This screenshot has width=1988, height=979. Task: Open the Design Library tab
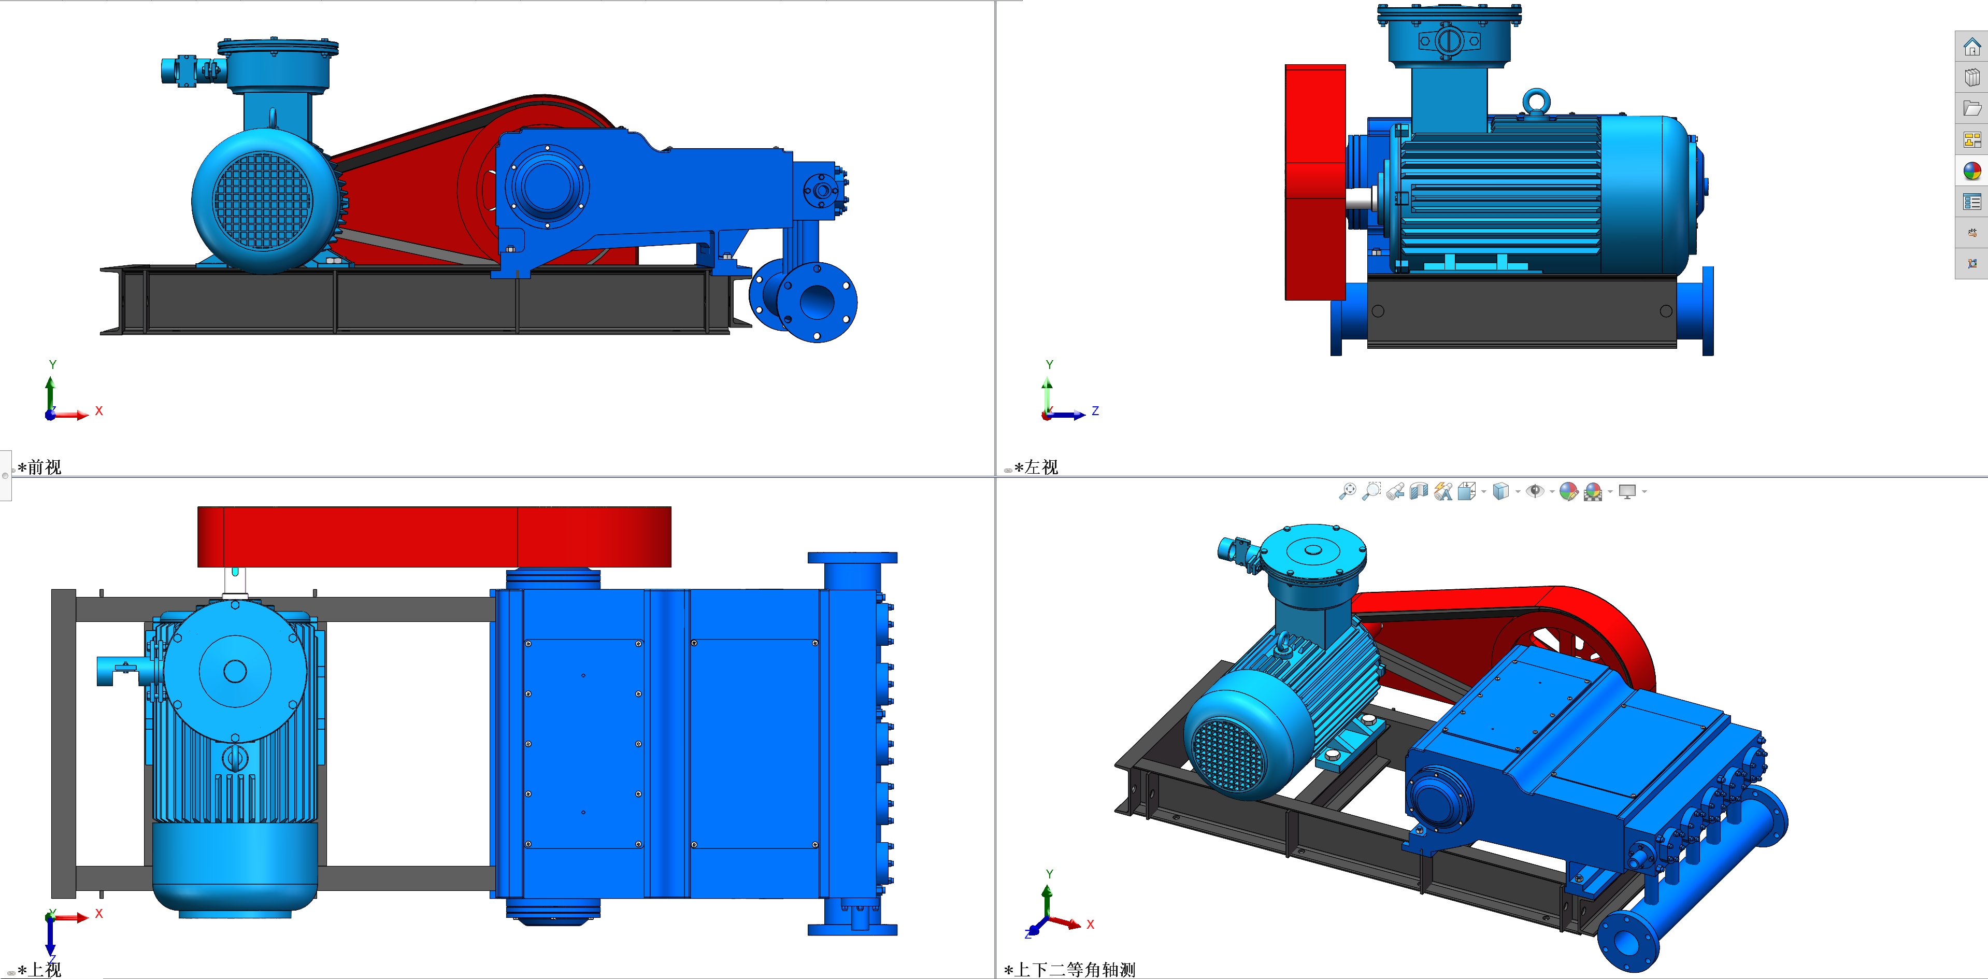pyautogui.click(x=1972, y=77)
